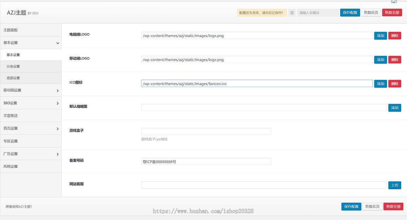Click the empty 默认缩略图 field
This screenshot has width=407, height=220.
point(264,108)
